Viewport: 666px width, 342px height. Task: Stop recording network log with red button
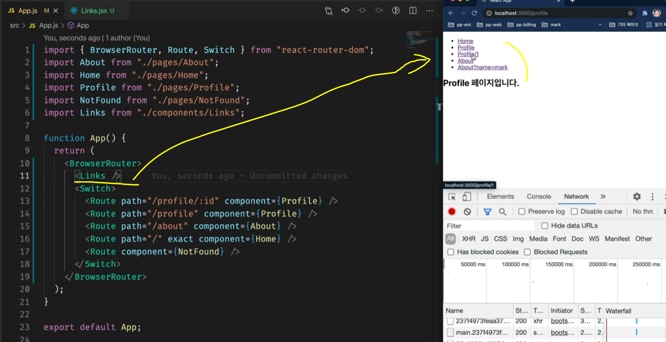click(x=452, y=211)
